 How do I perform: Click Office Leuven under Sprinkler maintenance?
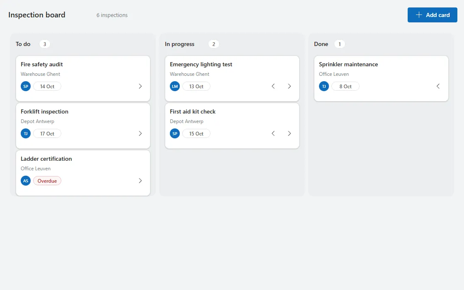334,74
